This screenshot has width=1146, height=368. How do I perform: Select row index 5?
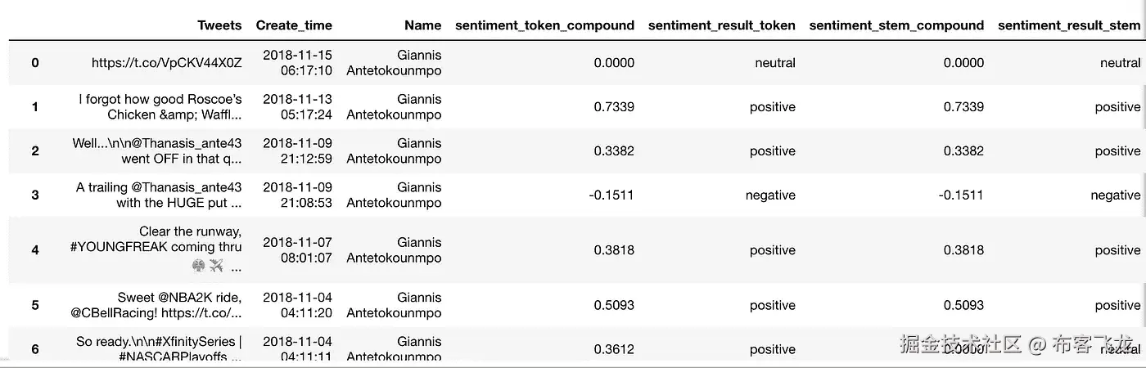[35, 305]
